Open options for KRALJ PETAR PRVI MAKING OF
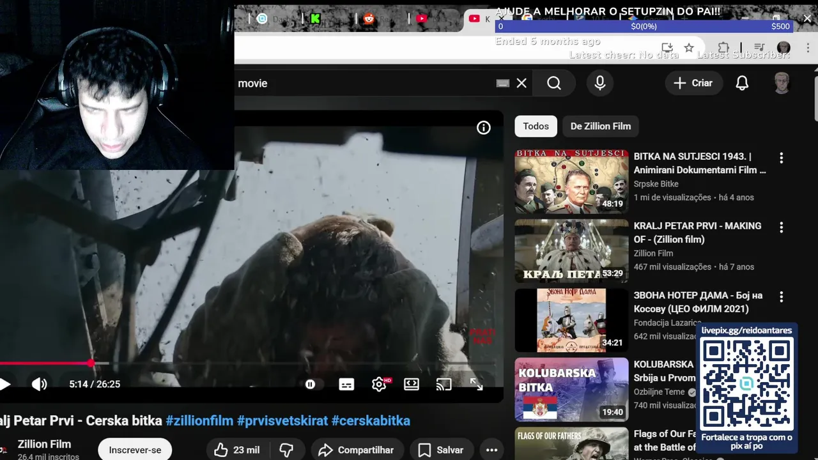 [x=781, y=227]
